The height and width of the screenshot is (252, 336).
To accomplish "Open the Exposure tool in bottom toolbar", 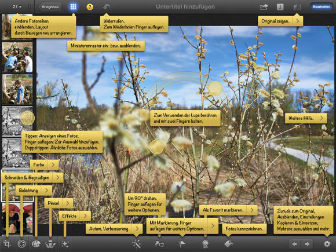I will 21,244.
